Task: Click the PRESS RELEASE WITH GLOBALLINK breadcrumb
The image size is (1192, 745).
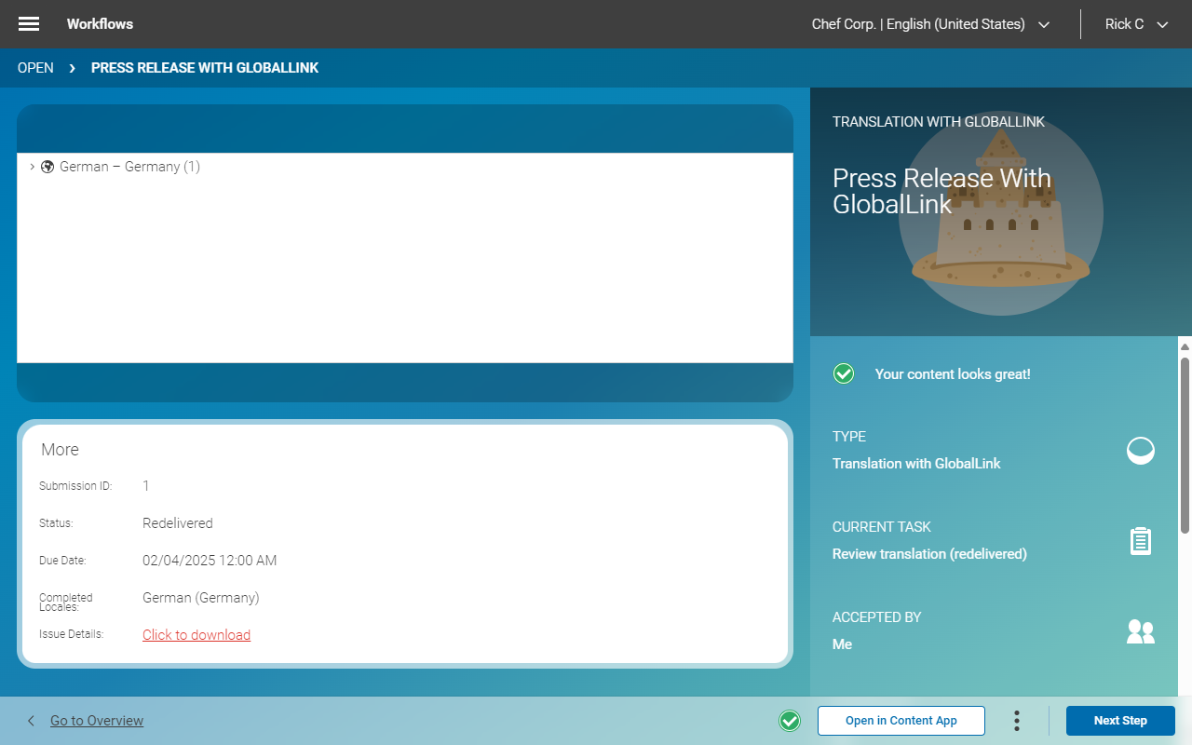Action: 204,67
